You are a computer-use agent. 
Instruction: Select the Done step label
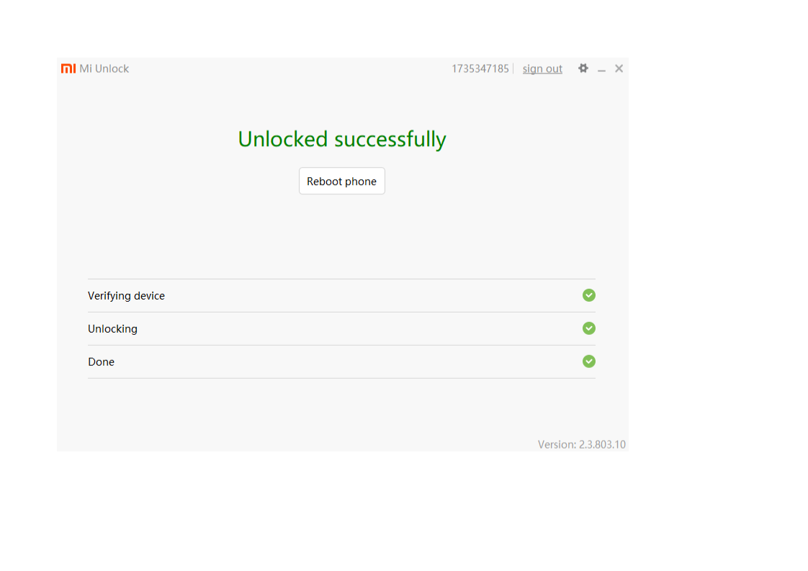click(x=101, y=362)
